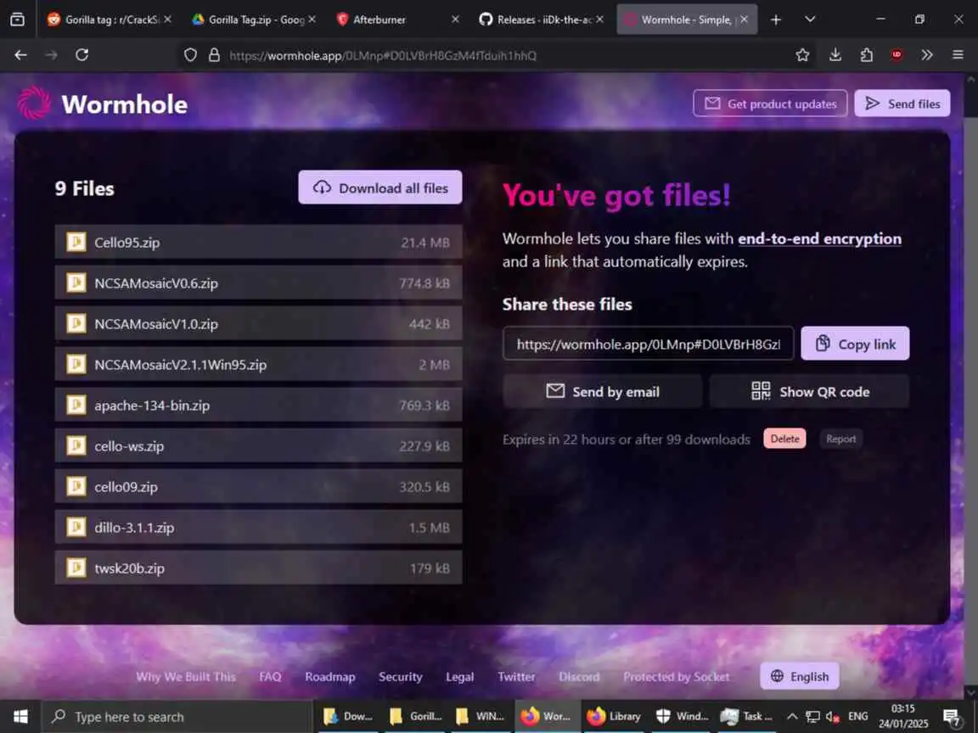978x733 pixels.
Task: Click the Wormhole spiral logo icon
Action: click(x=34, y=103)
